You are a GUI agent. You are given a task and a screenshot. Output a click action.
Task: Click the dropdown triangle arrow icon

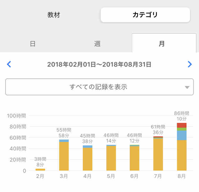click(x=187, y=87)
